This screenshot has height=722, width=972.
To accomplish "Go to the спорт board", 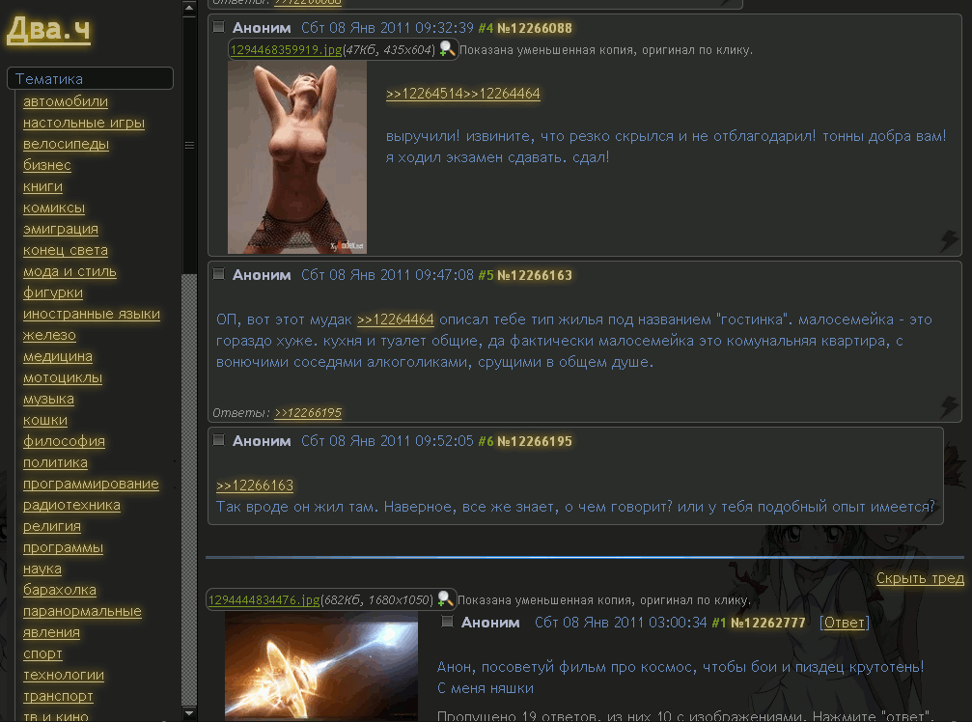I will click(42, 653).
